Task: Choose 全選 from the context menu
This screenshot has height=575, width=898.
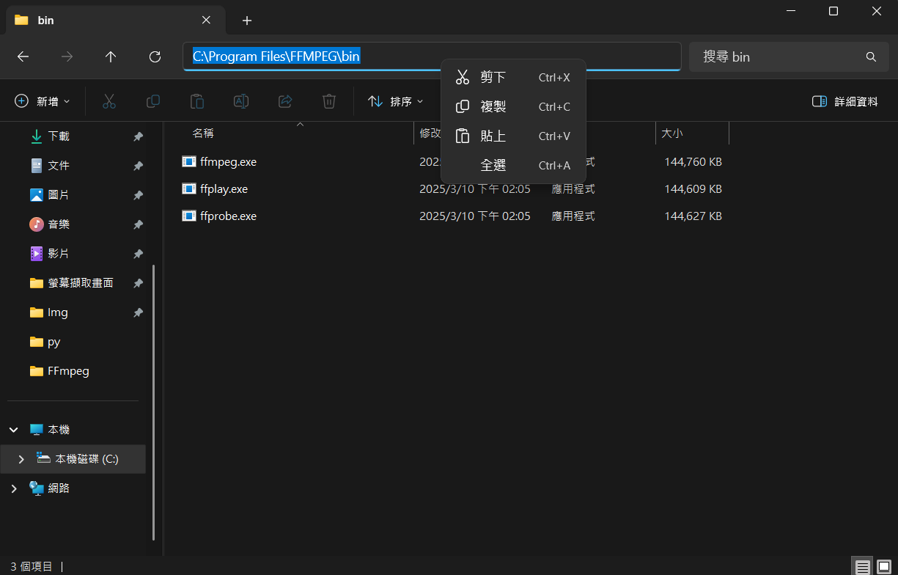Action: pos(493,166)
